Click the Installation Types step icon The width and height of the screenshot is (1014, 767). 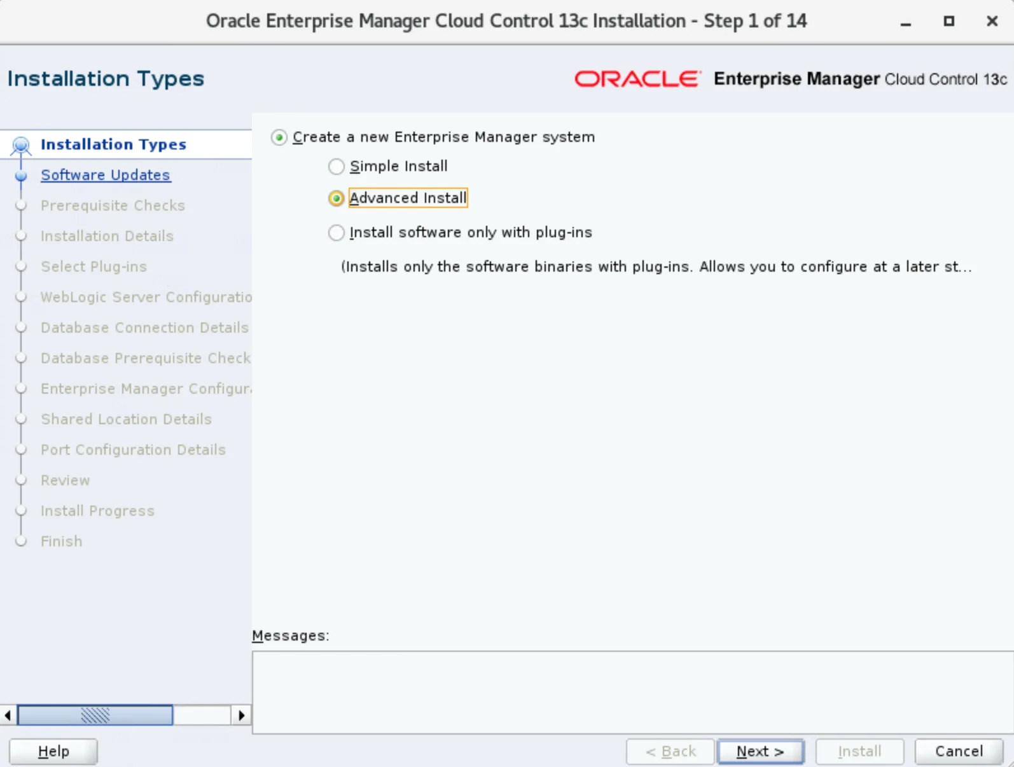(21, 146)
